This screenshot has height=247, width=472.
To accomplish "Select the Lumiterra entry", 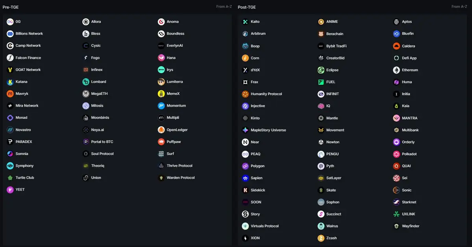I will tap(171, 82).
